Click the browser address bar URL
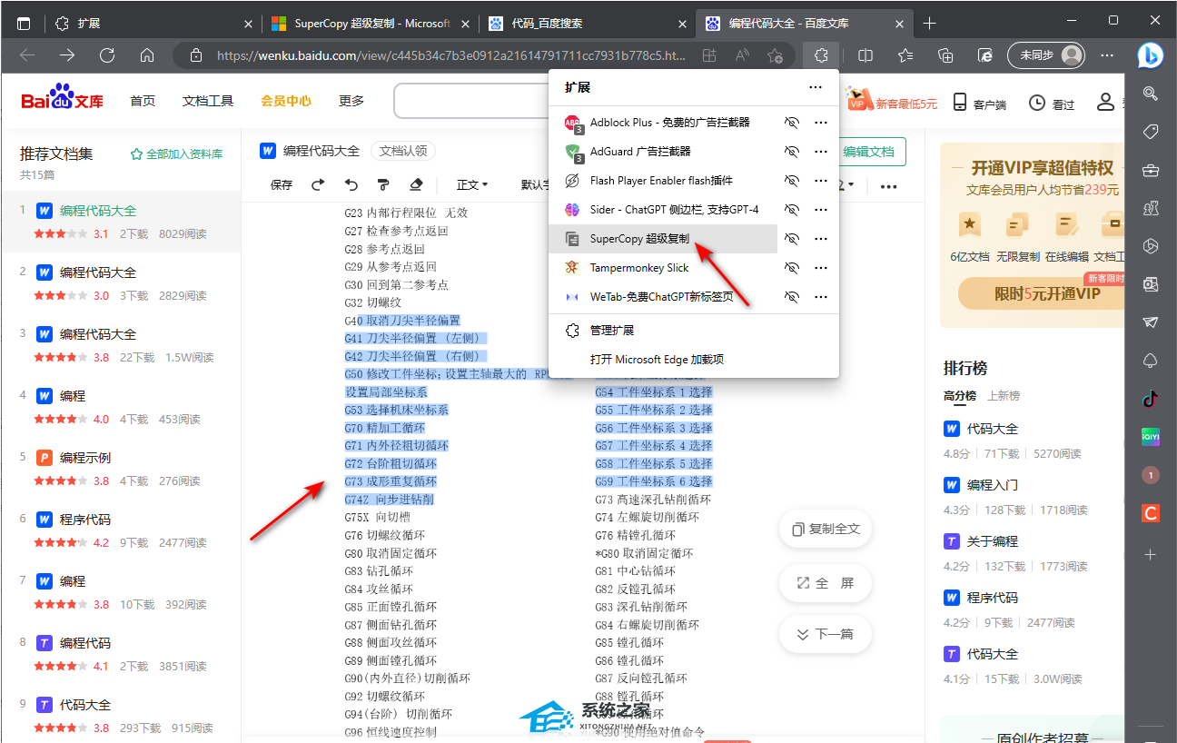The width and height of the screenshot is (1177, 743). (450, 55)
